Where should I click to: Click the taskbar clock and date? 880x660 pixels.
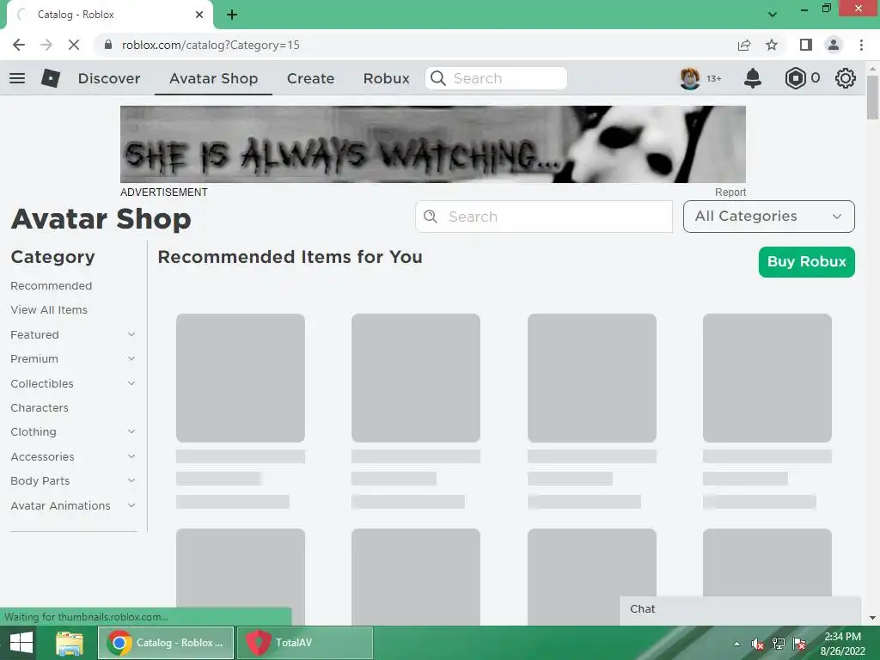tap(842, 644)
